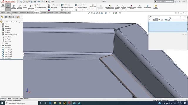Click the Save icon in quick toolbar
Screen dimensions: 188x105
tap(31, 1)
